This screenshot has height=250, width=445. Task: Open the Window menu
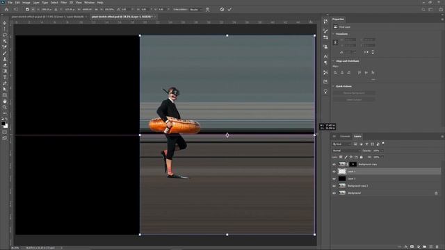[90, 3]
